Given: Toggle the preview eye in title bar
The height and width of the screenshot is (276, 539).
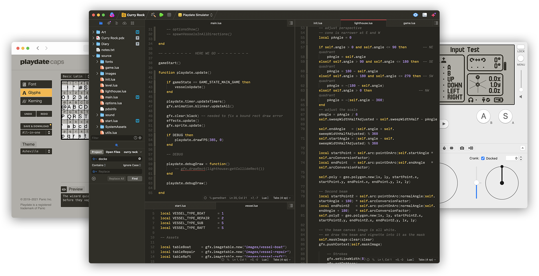Looking at the screenshot, I should point(416,15).
